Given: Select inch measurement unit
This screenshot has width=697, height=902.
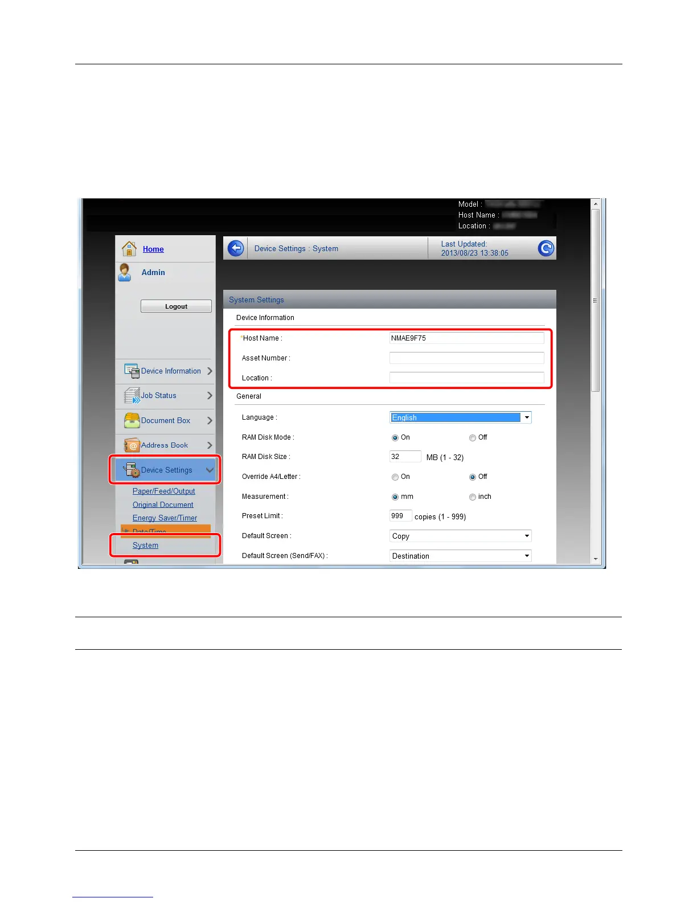Looking at the screenshot, I should 473,497.
